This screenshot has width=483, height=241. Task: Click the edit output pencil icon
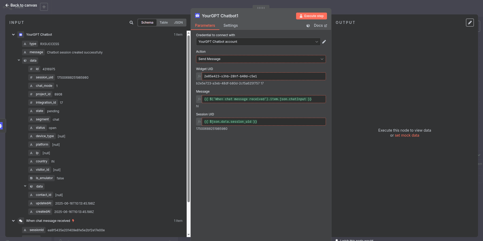pyautogui.click(x=470, y=23)
